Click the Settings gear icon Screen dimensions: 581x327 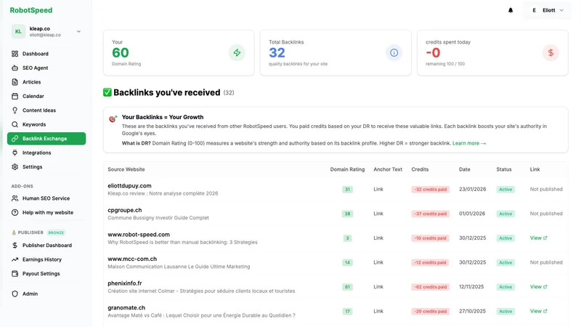(x=15, y=167)
